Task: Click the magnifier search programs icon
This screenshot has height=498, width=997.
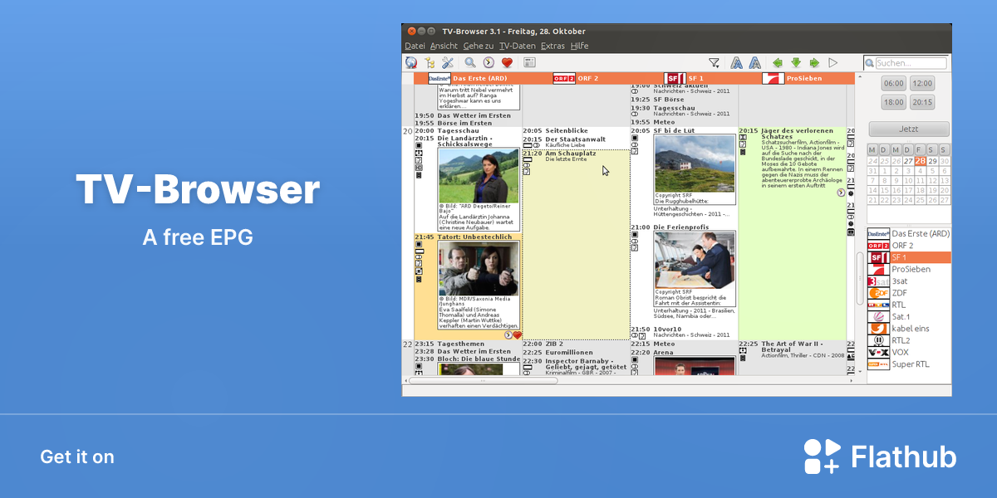Action: point(470,62)
